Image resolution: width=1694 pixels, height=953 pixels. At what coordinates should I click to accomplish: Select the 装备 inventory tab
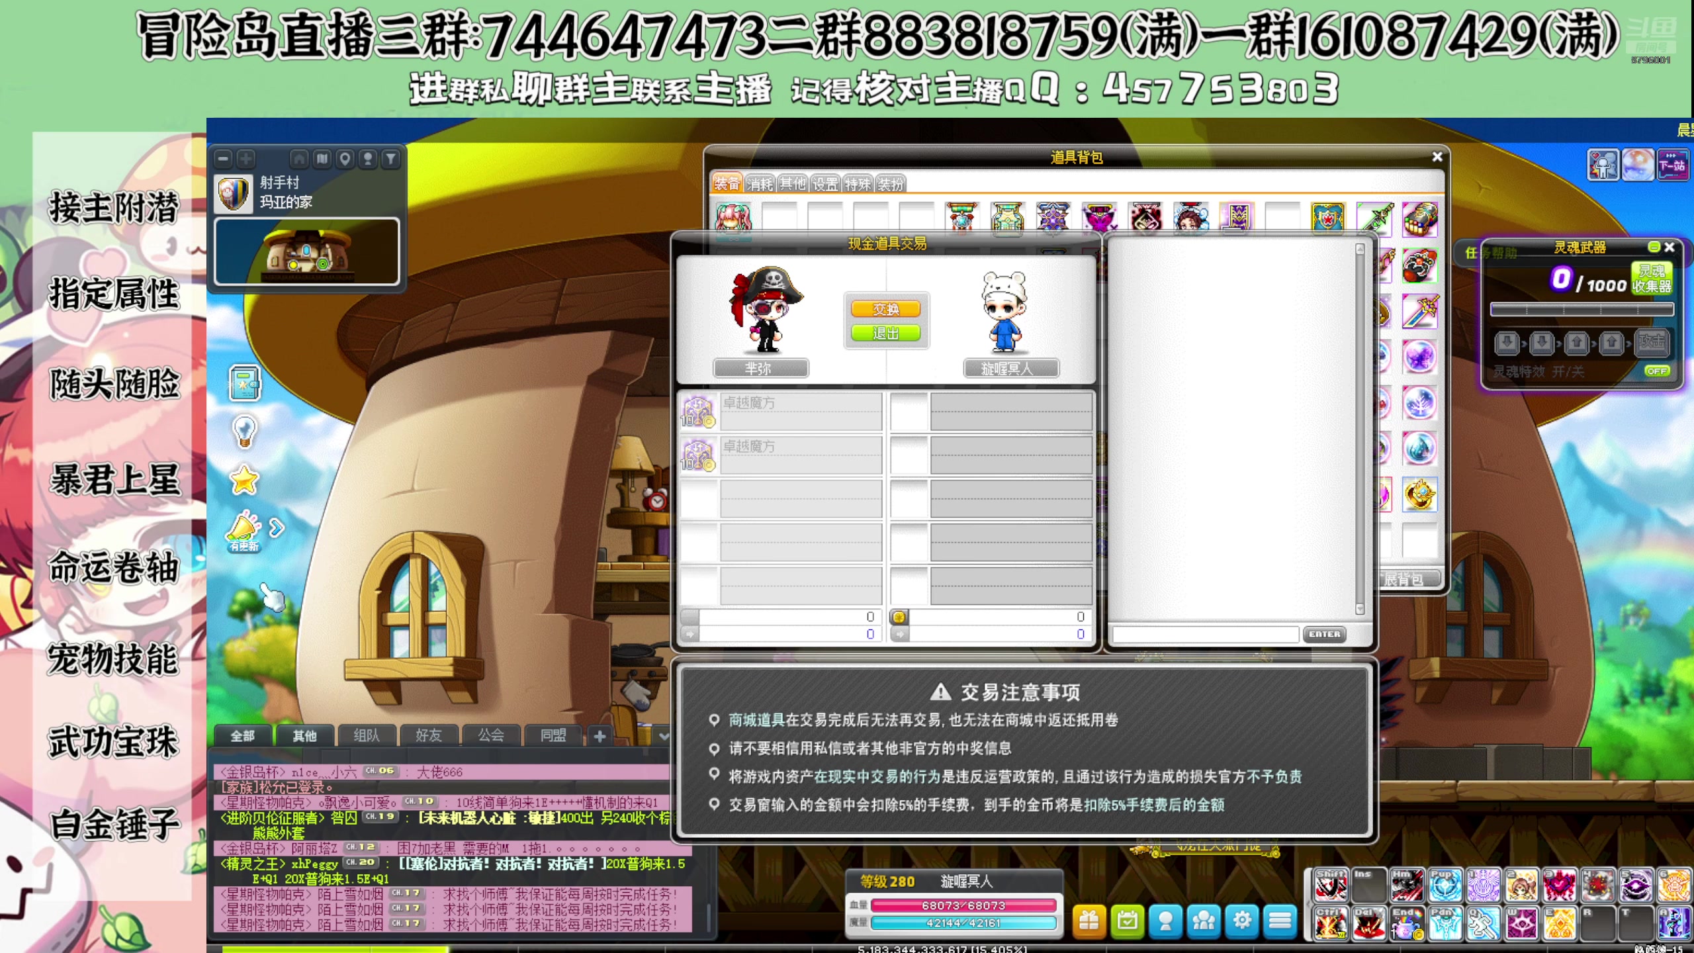pyautogui.click(x=727, y=183)
